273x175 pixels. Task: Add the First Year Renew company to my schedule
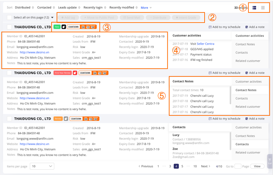click(x=224, y=73)
